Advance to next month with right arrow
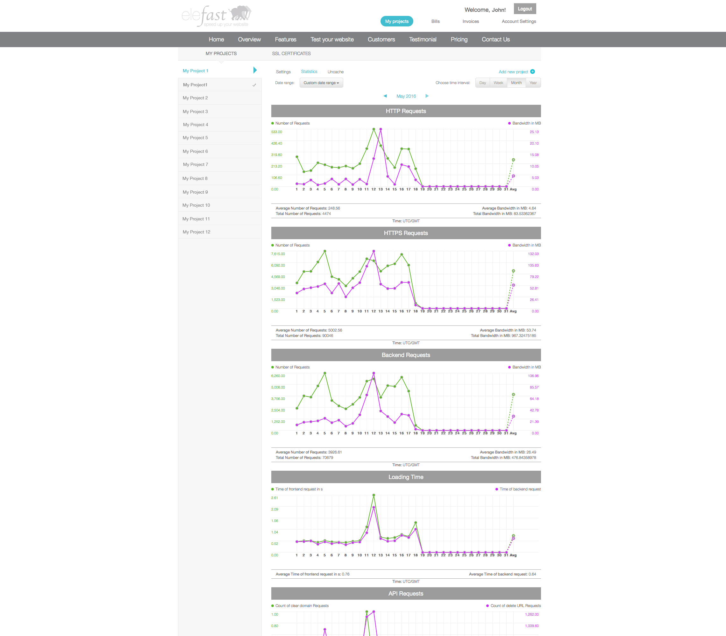 427,96
